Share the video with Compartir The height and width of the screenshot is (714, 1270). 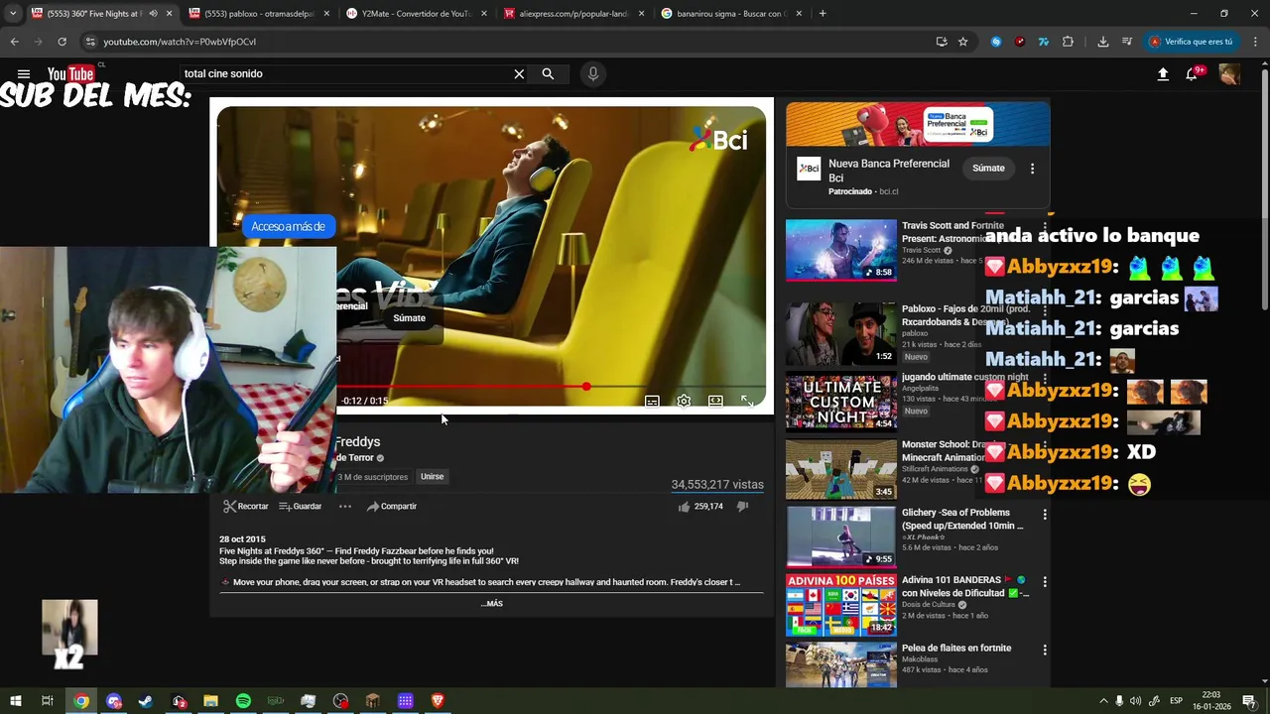click(392, 507)
